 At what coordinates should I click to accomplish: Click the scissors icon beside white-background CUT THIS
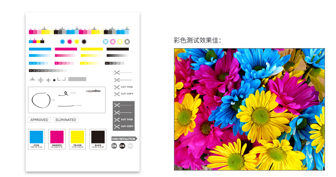(117, 87)
